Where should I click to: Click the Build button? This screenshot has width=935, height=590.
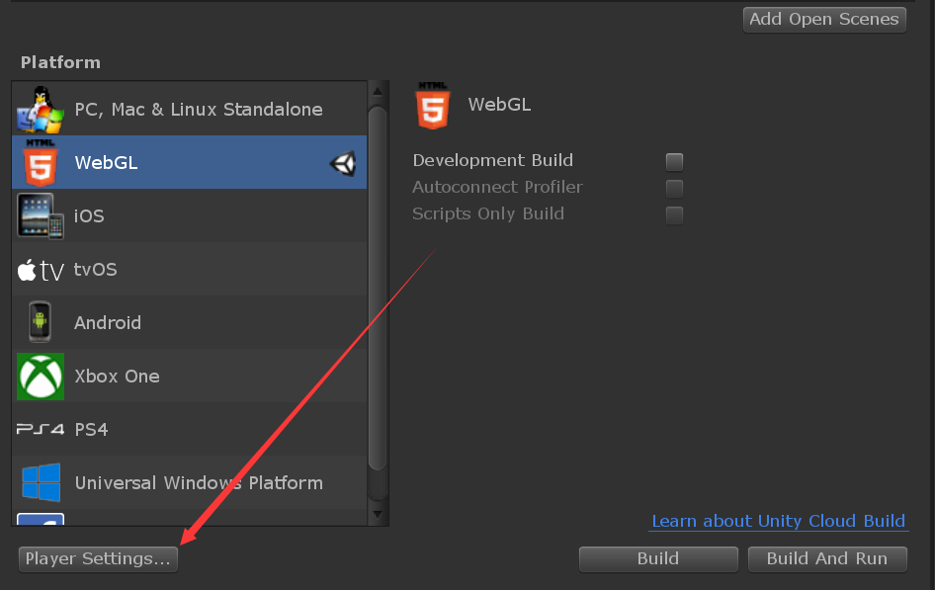point(657,558)
